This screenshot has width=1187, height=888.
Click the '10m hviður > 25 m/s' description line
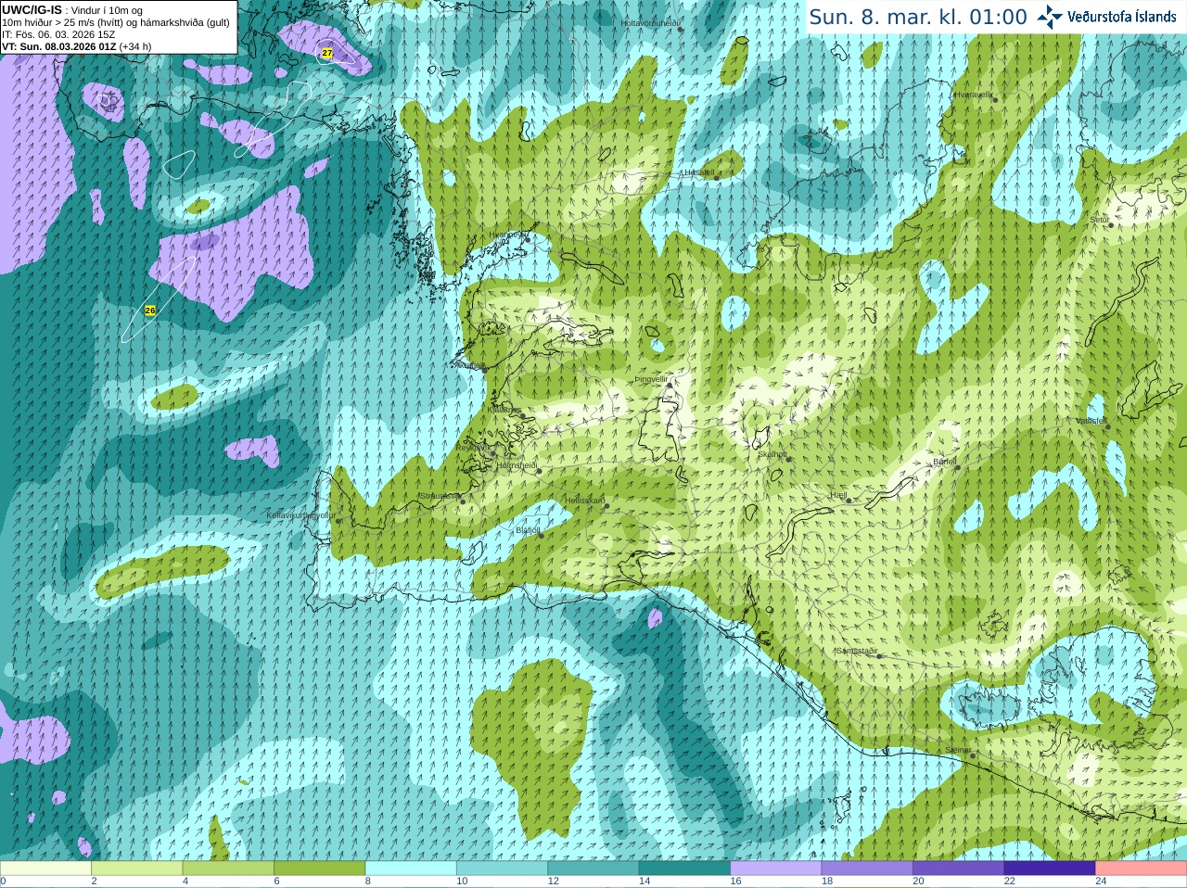point(115,22)
